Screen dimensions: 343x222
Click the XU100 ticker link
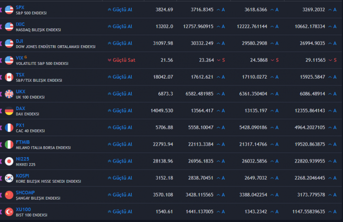click(23, 209)
